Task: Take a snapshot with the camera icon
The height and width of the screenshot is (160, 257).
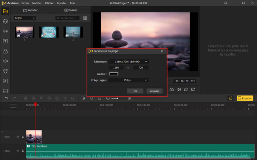Action: click(x=172, y=90)
